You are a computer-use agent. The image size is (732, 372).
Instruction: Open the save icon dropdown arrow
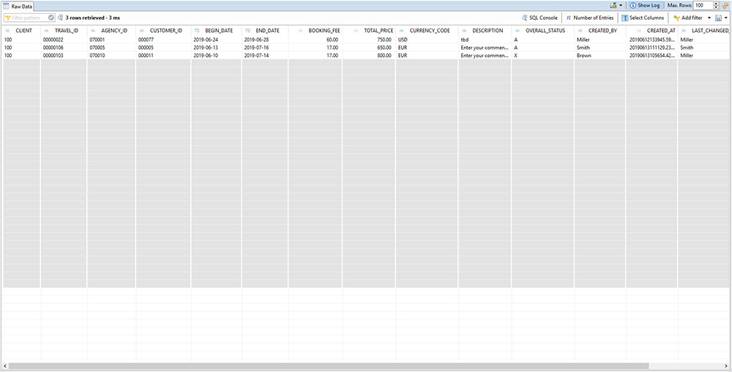click(x=727, y=18)
